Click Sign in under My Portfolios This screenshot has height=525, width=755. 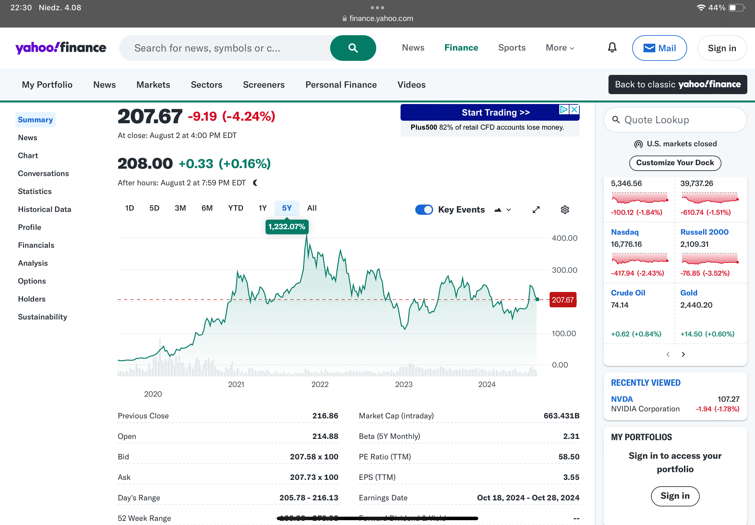click(x=675, y=496)
